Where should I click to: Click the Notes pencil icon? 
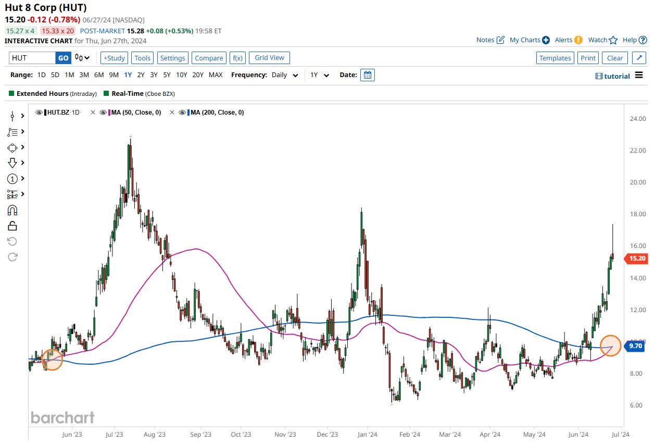[x=500, y=40]
